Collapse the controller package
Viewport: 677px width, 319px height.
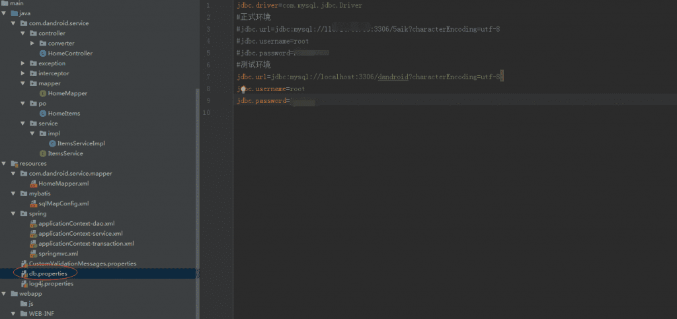coord(23,33)
